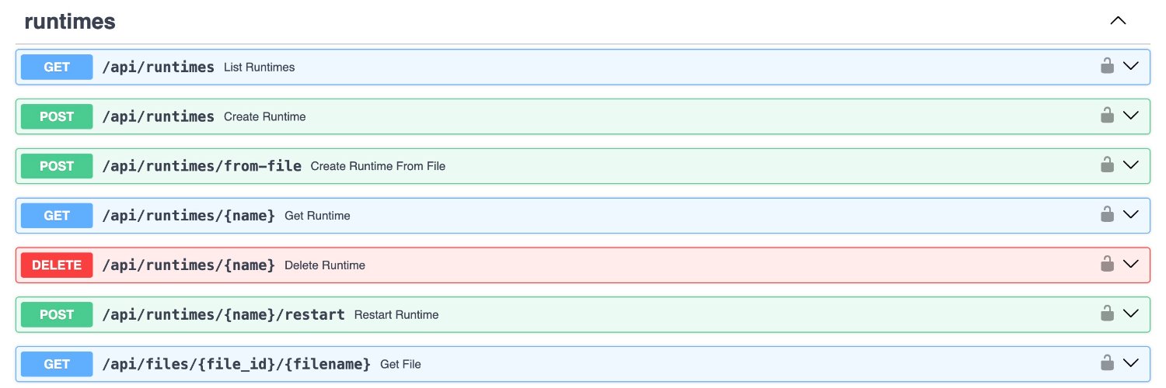
Task: Click the lock icon on Delete Runtime row
Action: click(x=1107, y=265)
